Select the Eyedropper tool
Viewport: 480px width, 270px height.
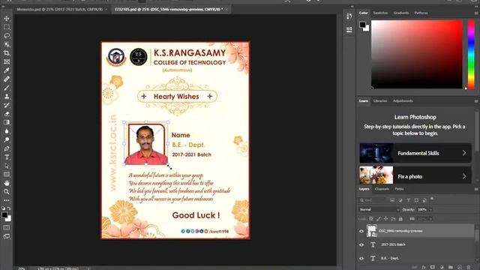7,70
